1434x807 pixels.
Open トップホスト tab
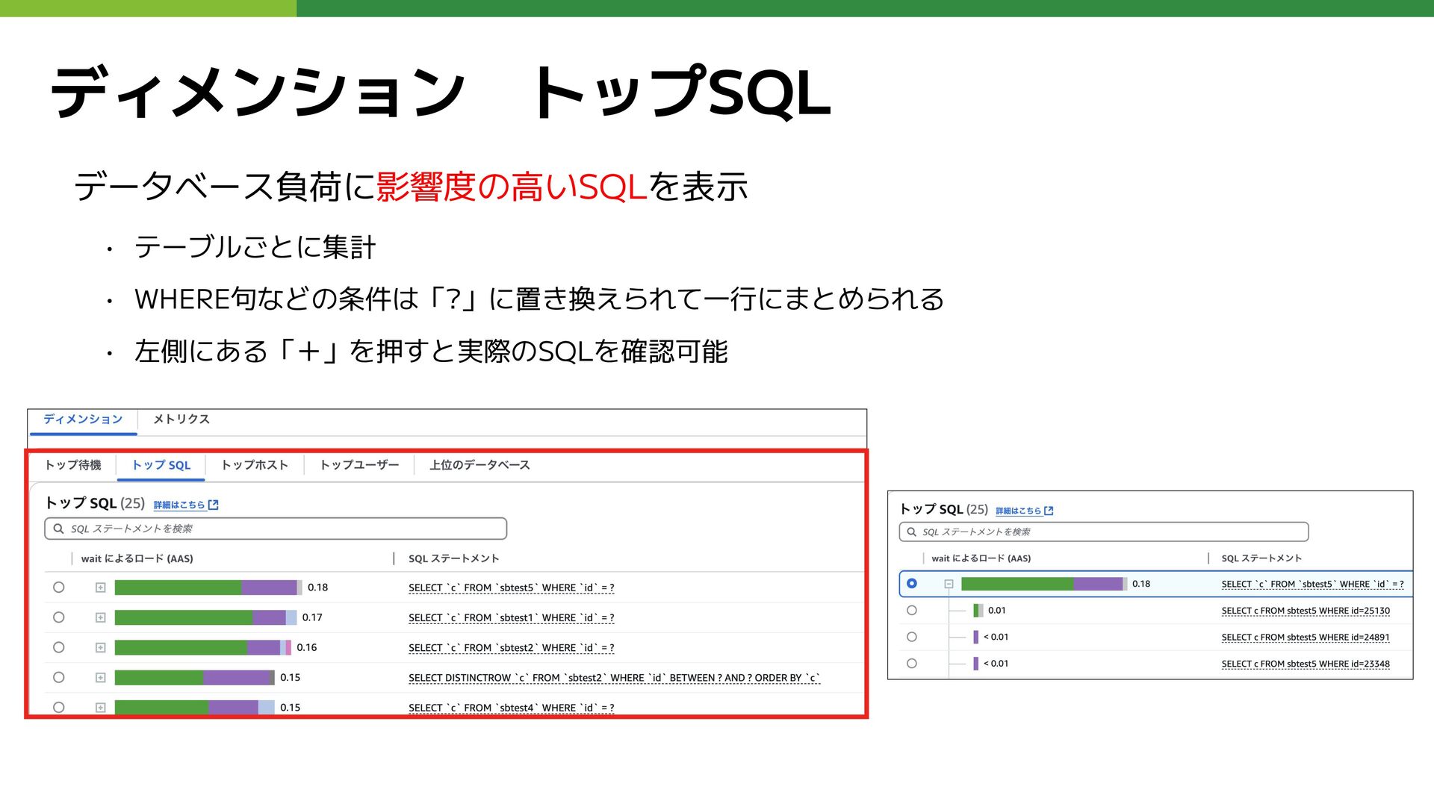pos(255,465)
